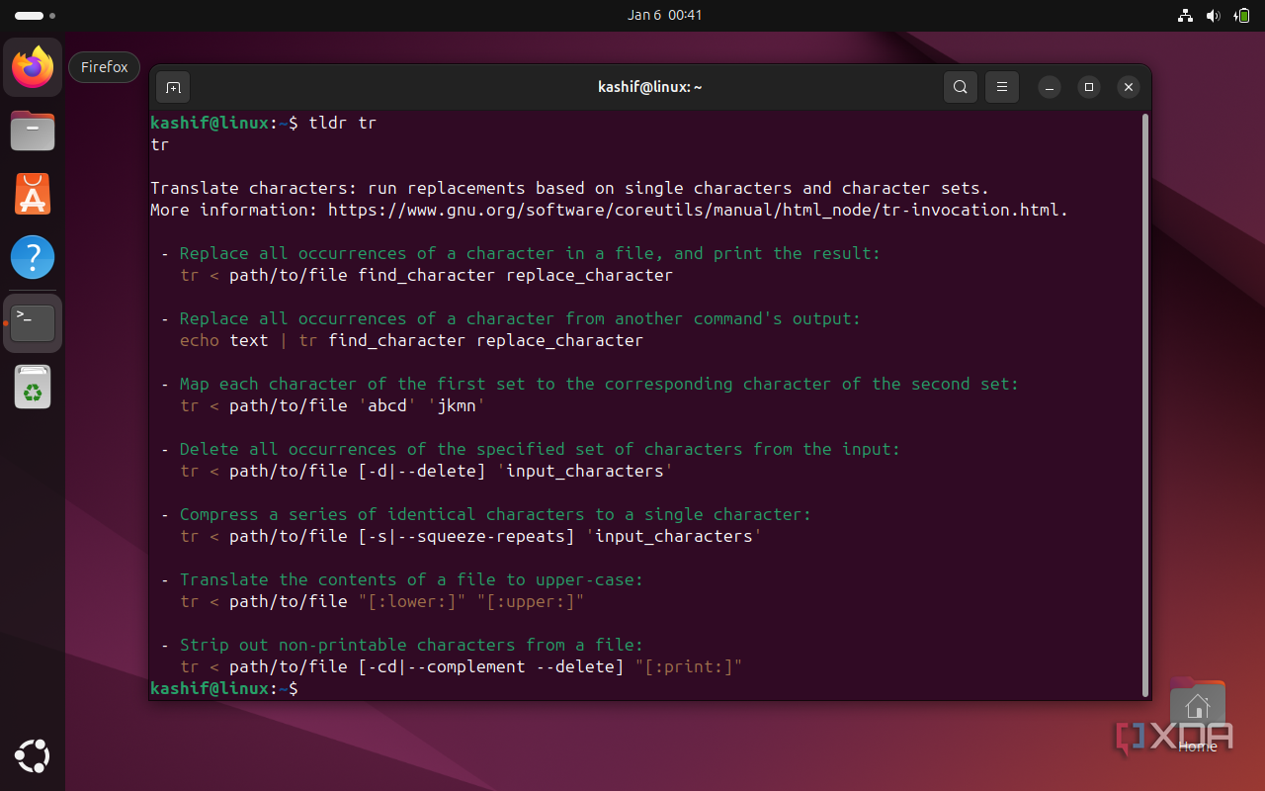Close the terminal window
The width and height of the screenshot is (1265, 791).
coord(1129,87)
